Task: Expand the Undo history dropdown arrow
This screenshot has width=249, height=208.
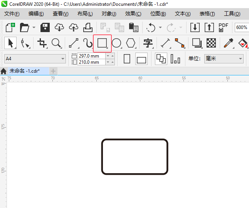Action: click(x=160, y=27)
